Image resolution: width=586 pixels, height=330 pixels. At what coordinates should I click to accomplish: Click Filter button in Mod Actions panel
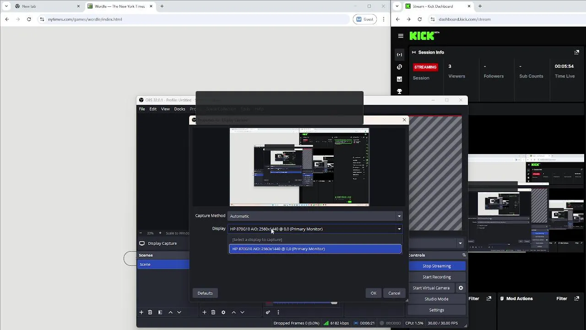click(562, 298)
